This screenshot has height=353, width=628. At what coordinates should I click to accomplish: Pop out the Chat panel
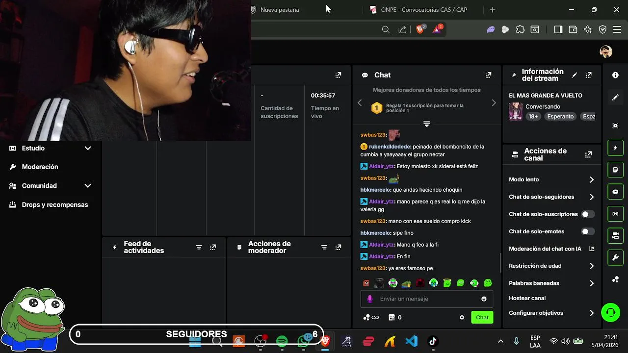[x=488, y=75]
